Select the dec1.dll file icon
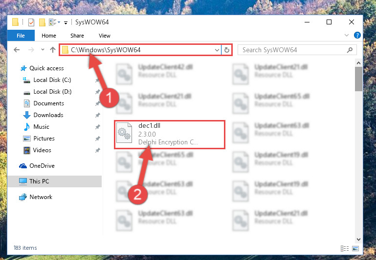 click(124, 133)
